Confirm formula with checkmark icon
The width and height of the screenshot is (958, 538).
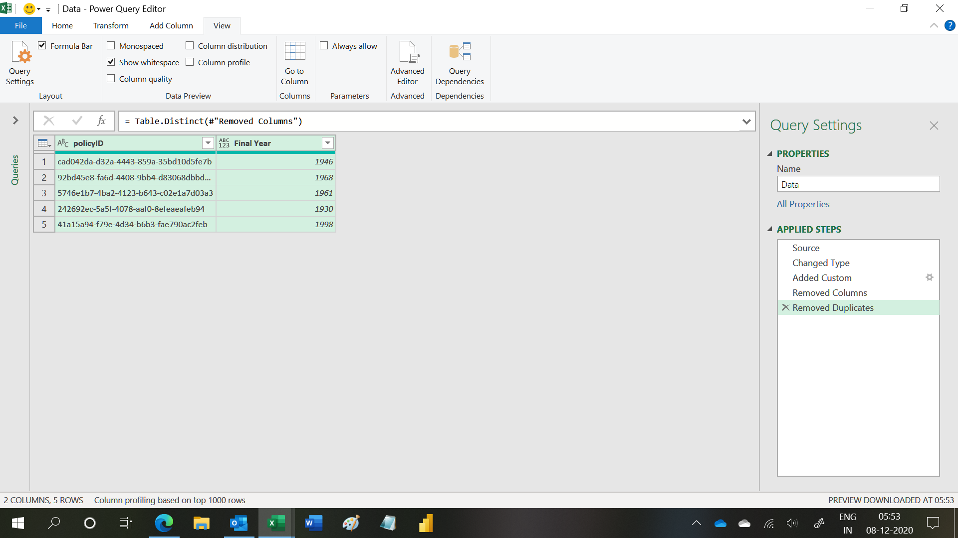[x=77, y=121]
